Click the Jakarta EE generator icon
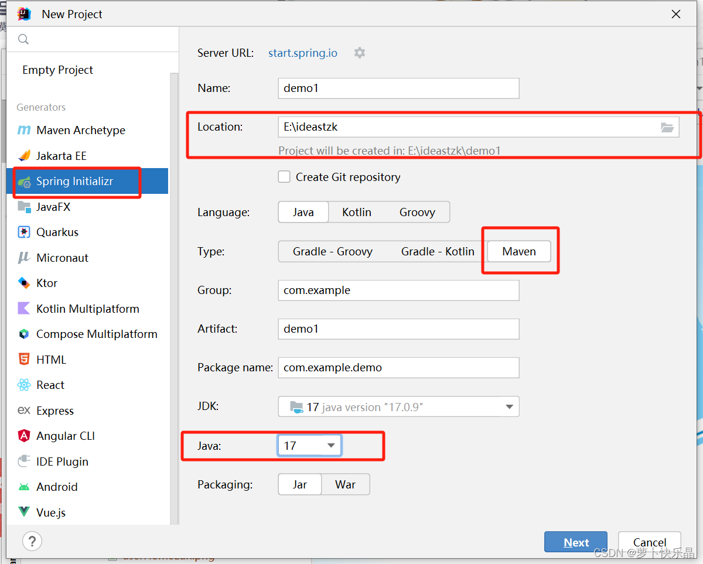The image size is (703, 564). point(24,156)
